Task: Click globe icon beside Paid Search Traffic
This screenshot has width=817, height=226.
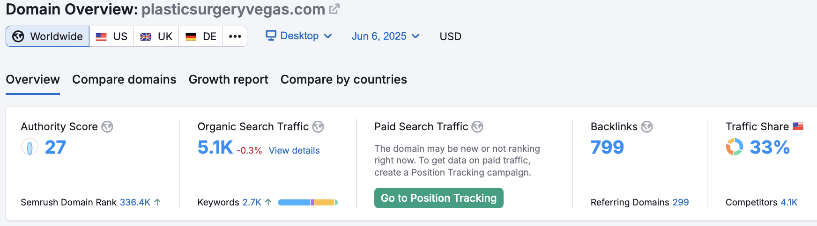Action: click(x=477, y=127)
